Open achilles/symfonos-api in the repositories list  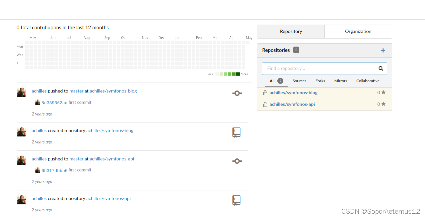click(292, 105)
